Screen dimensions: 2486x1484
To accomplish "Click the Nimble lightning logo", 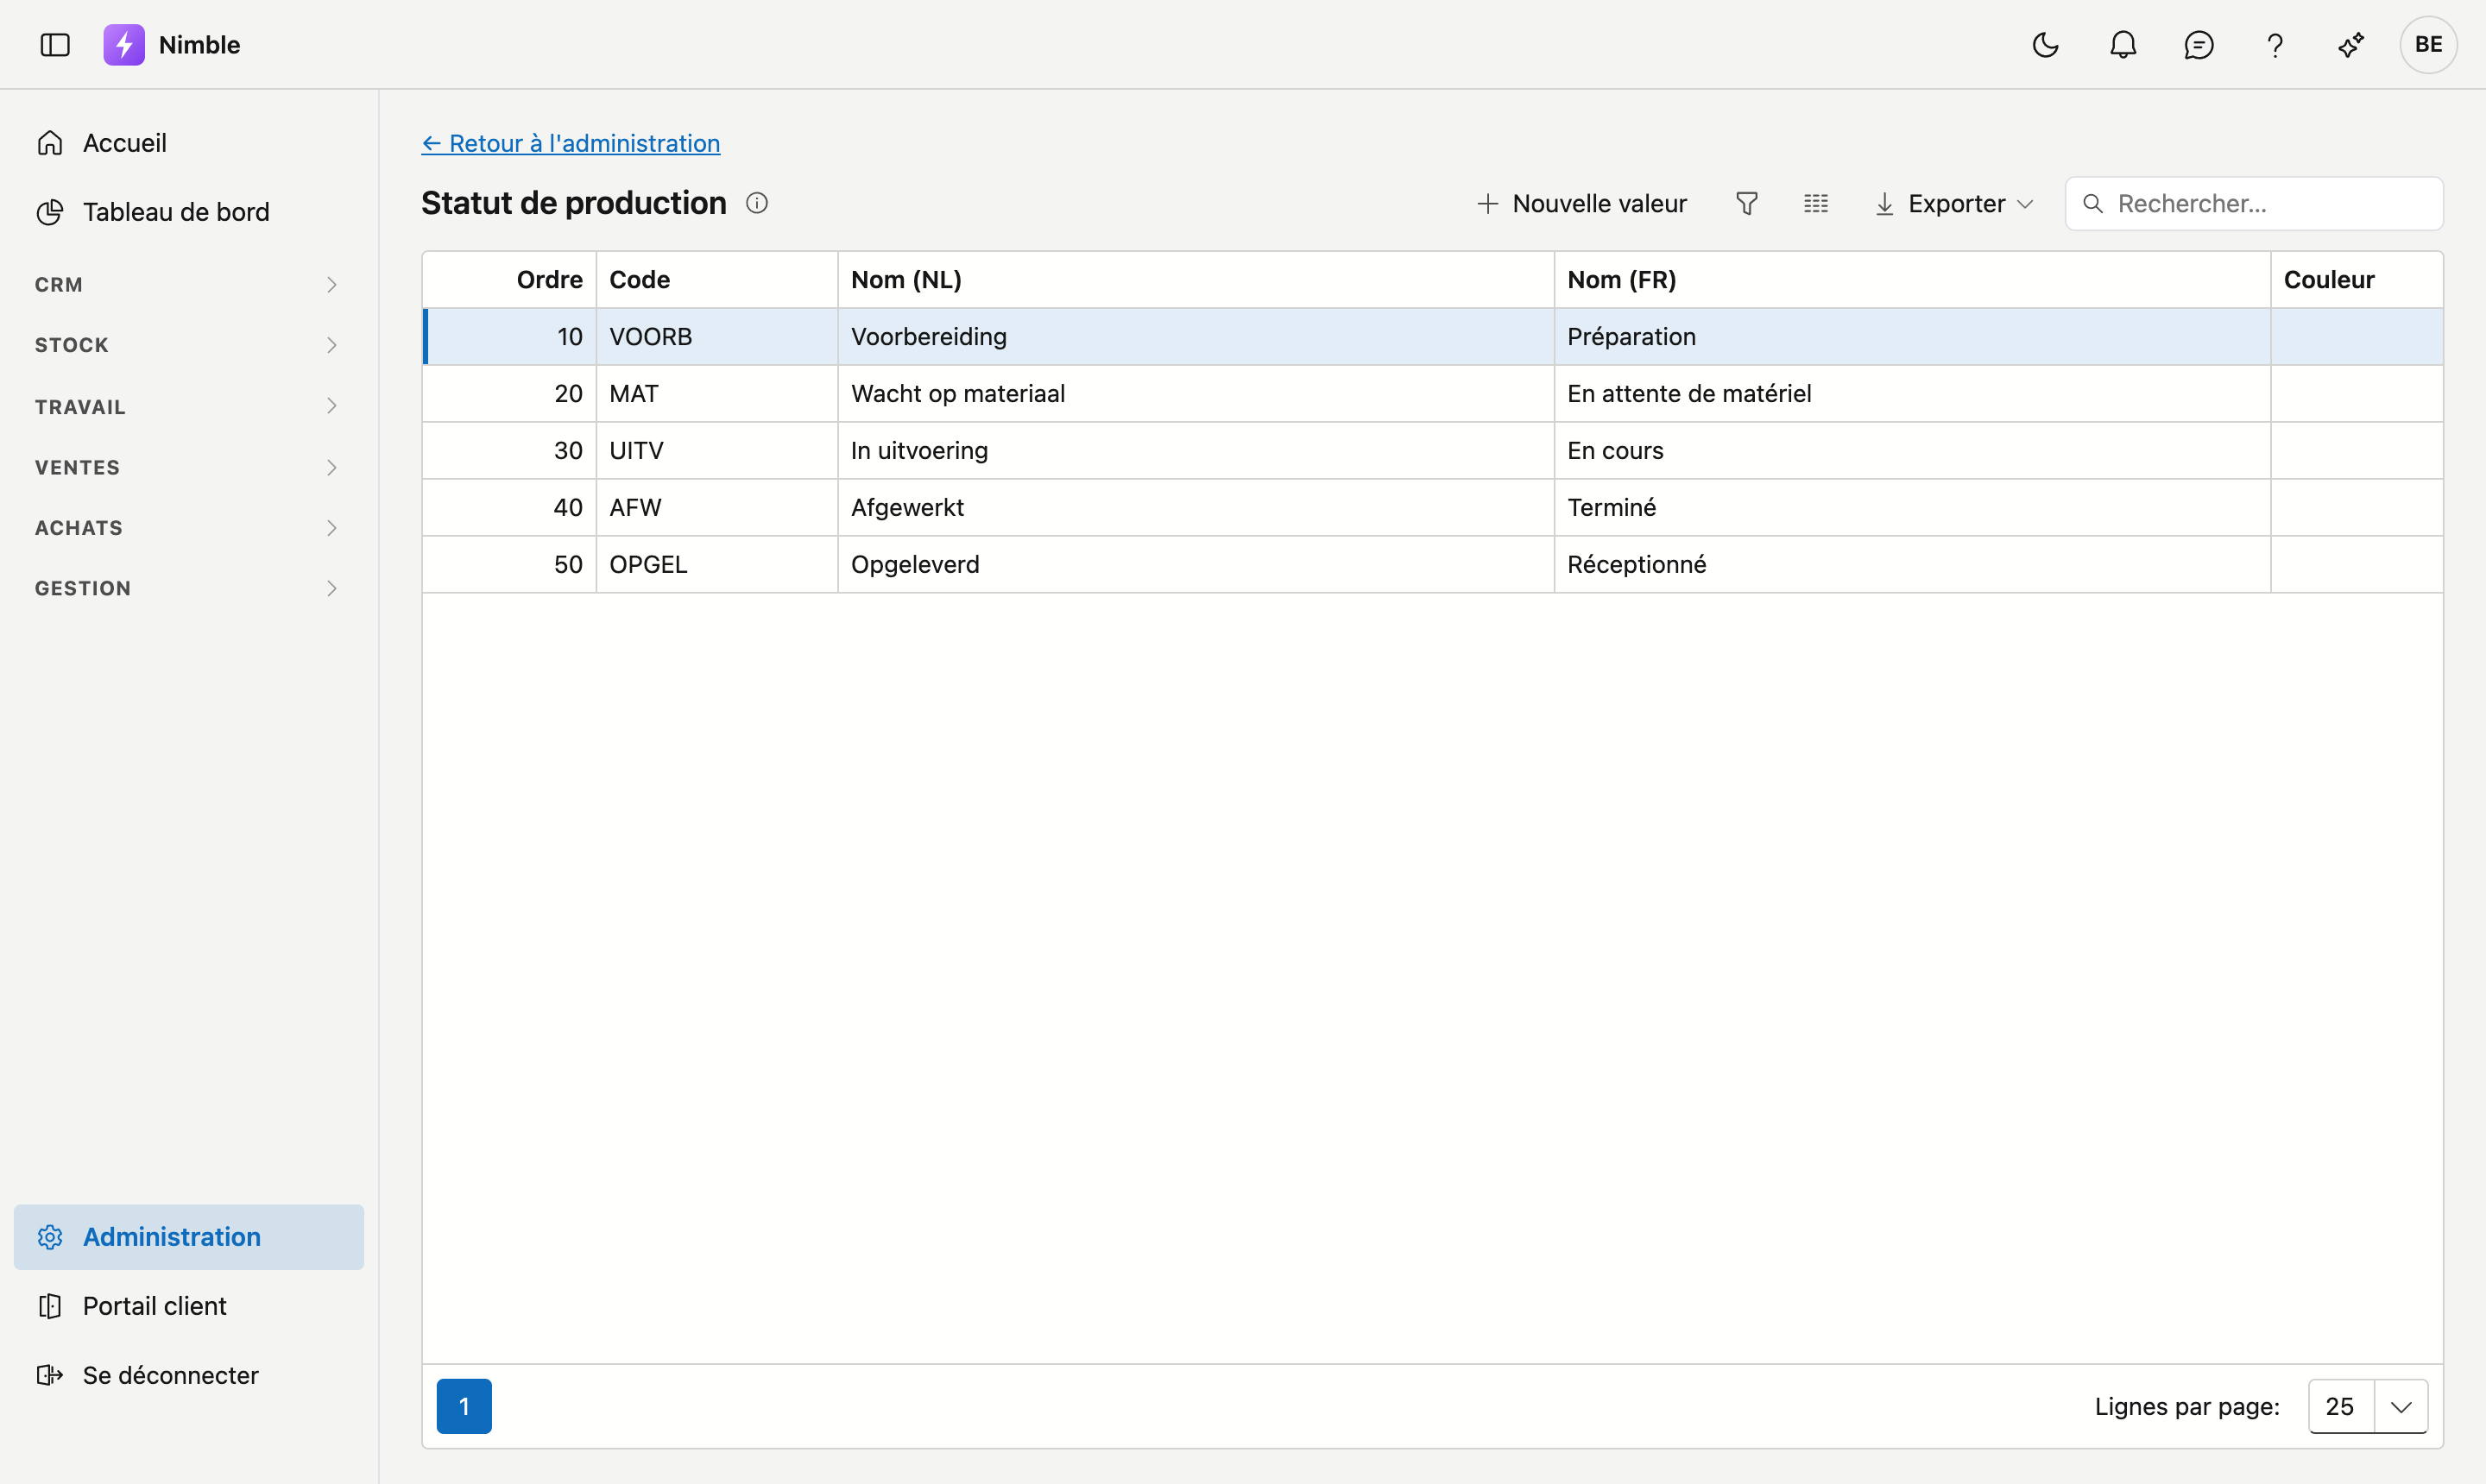I will click(x=124, y=45).
